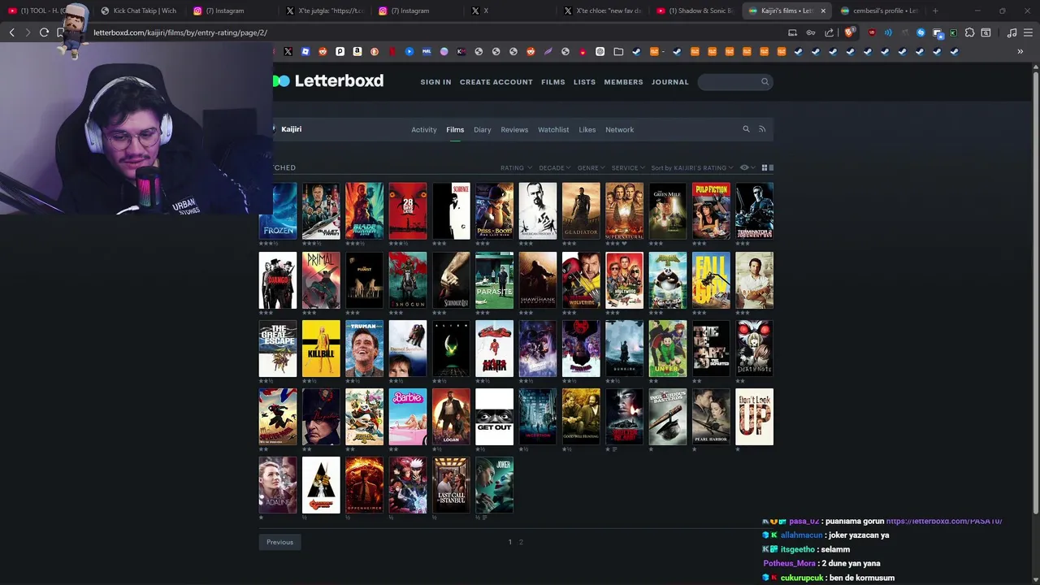Open the Kill Bill poster

321,349
